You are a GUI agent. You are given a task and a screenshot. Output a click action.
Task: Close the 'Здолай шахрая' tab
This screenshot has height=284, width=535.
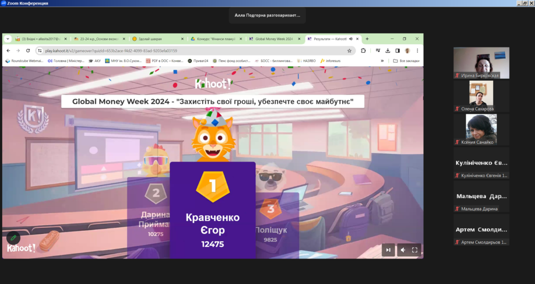click(182, 39)
